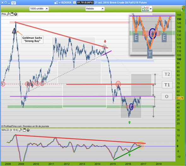Select the T2 target label

[167, 74]
